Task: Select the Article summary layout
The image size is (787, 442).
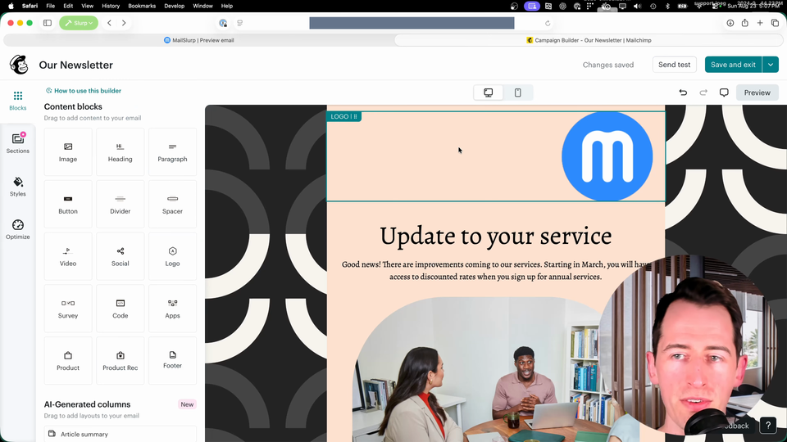Action: (x=120, y=434)
